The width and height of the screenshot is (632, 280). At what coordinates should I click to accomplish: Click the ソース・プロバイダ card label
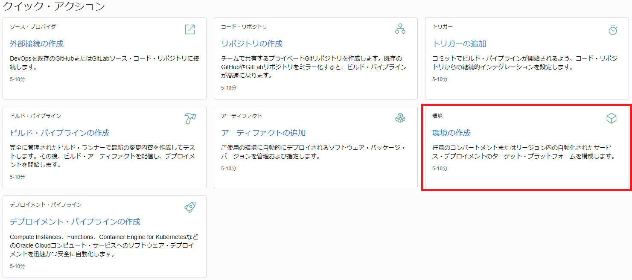tap(33, 27)
